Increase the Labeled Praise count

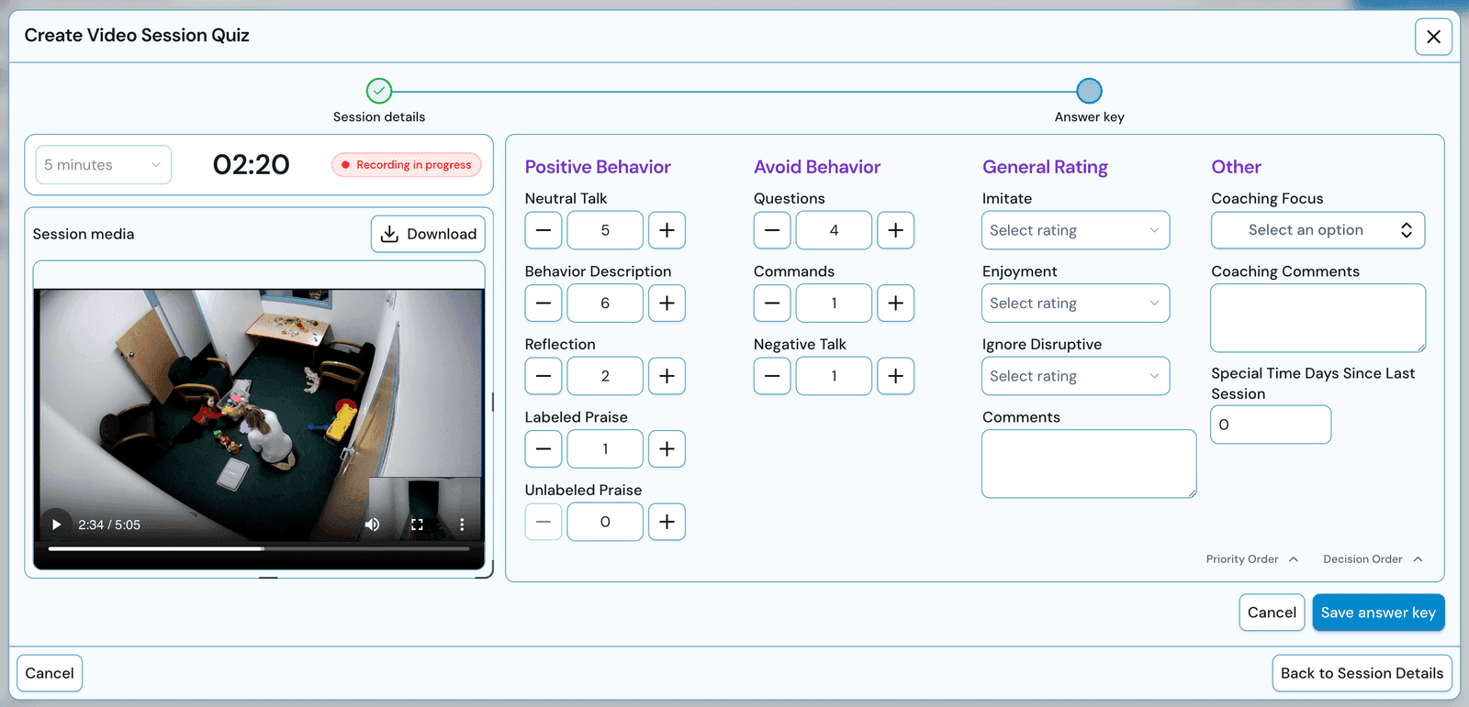667,448
